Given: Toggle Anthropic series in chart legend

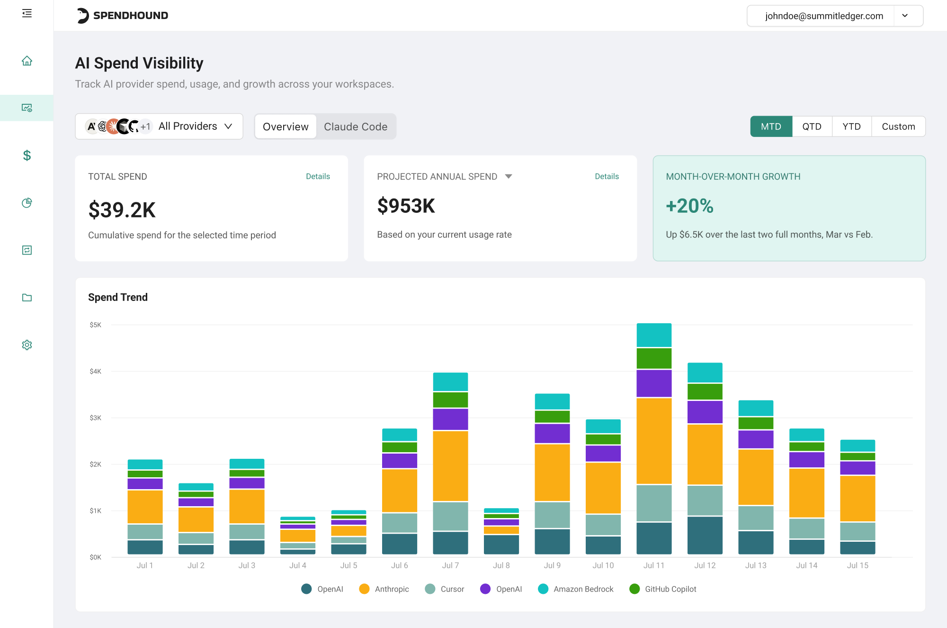Looking at the screenshot, I should pyautogui.click(x=384, y=589).
